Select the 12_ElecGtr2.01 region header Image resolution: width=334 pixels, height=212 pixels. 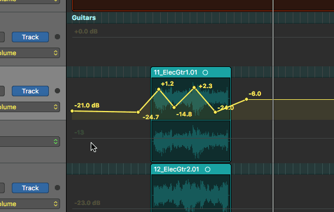click(x=191, y=169)
